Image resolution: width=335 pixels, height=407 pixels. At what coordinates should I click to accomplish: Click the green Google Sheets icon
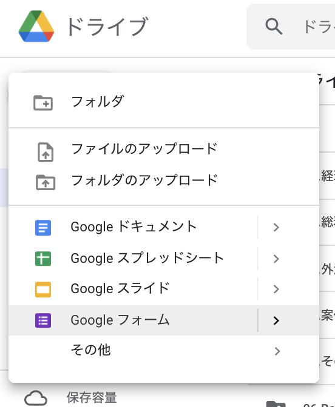pos(43,259)
